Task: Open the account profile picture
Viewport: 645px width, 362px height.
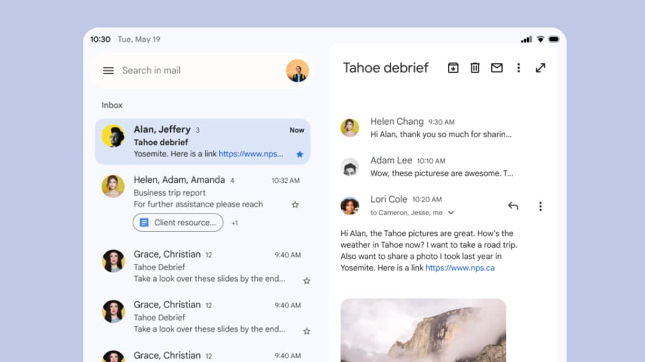Action: 297,70
